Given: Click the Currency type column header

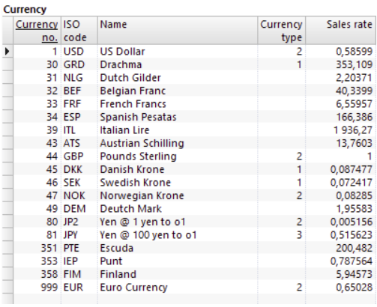Looking at the screenshot, I should tap(281, 31).
